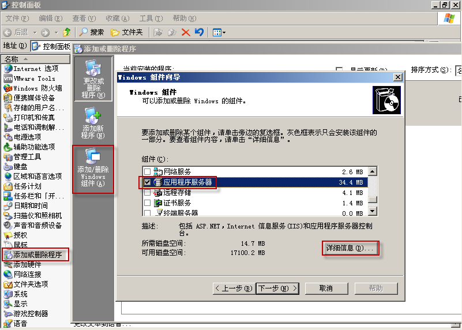Screen dimensions: 462x330
Task: Open 便携媒体设备 item
Action: tap(29, 98)
